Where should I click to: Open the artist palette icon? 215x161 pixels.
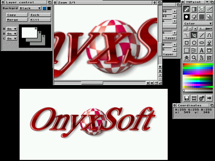(194, 17)
